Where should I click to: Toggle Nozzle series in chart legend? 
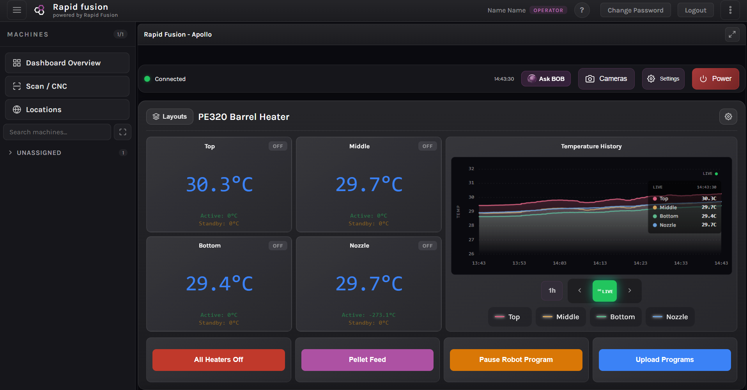670,317
